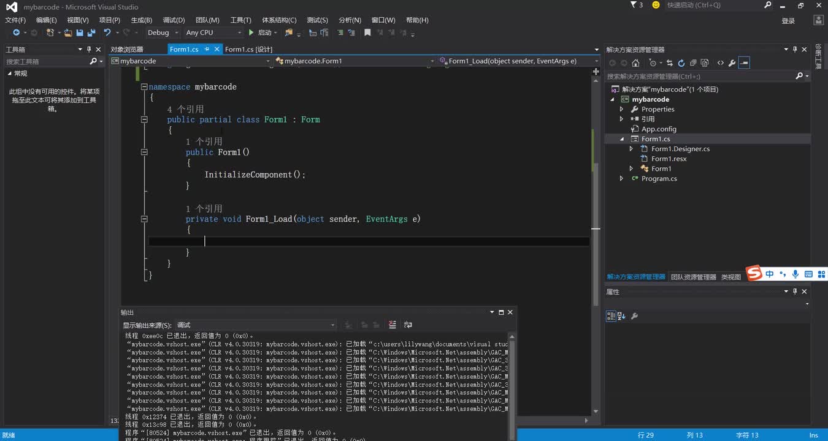This screenshot has width=828, height=441.
Task: Click the search magnifier in Solution Explorer
Action: [x=799, y=76]
